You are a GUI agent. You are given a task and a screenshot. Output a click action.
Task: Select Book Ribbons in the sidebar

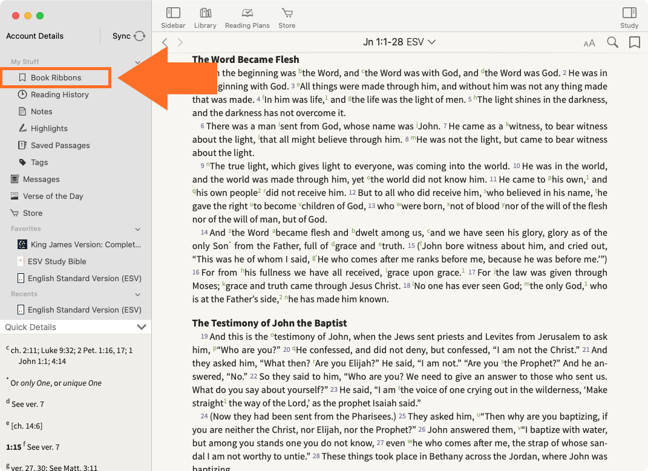(x=56, y=77)
